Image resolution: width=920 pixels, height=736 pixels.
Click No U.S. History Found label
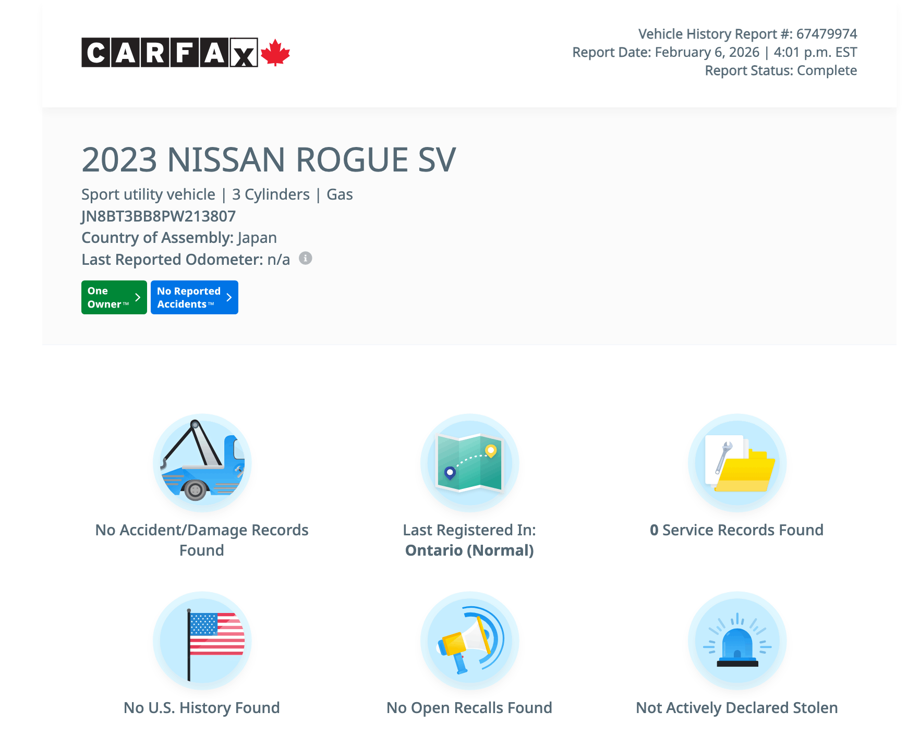pyautogui.click(x=202, y=708)
